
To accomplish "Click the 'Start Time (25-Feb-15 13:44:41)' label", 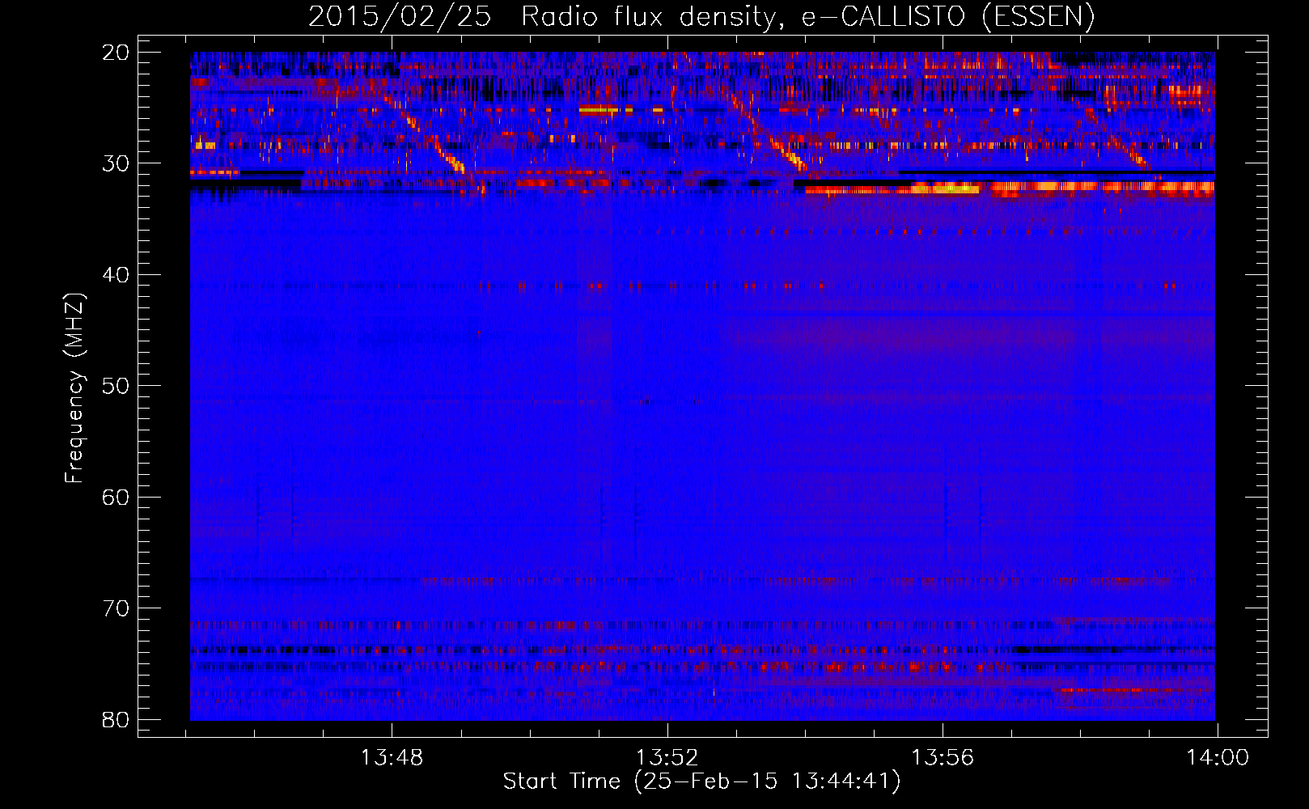I will pyautogui.click(x=701, y=781).
